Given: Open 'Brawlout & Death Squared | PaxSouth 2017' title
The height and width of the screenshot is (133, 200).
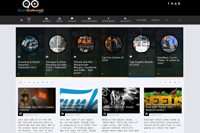Looking at the screenshot, I should point(29,65).
